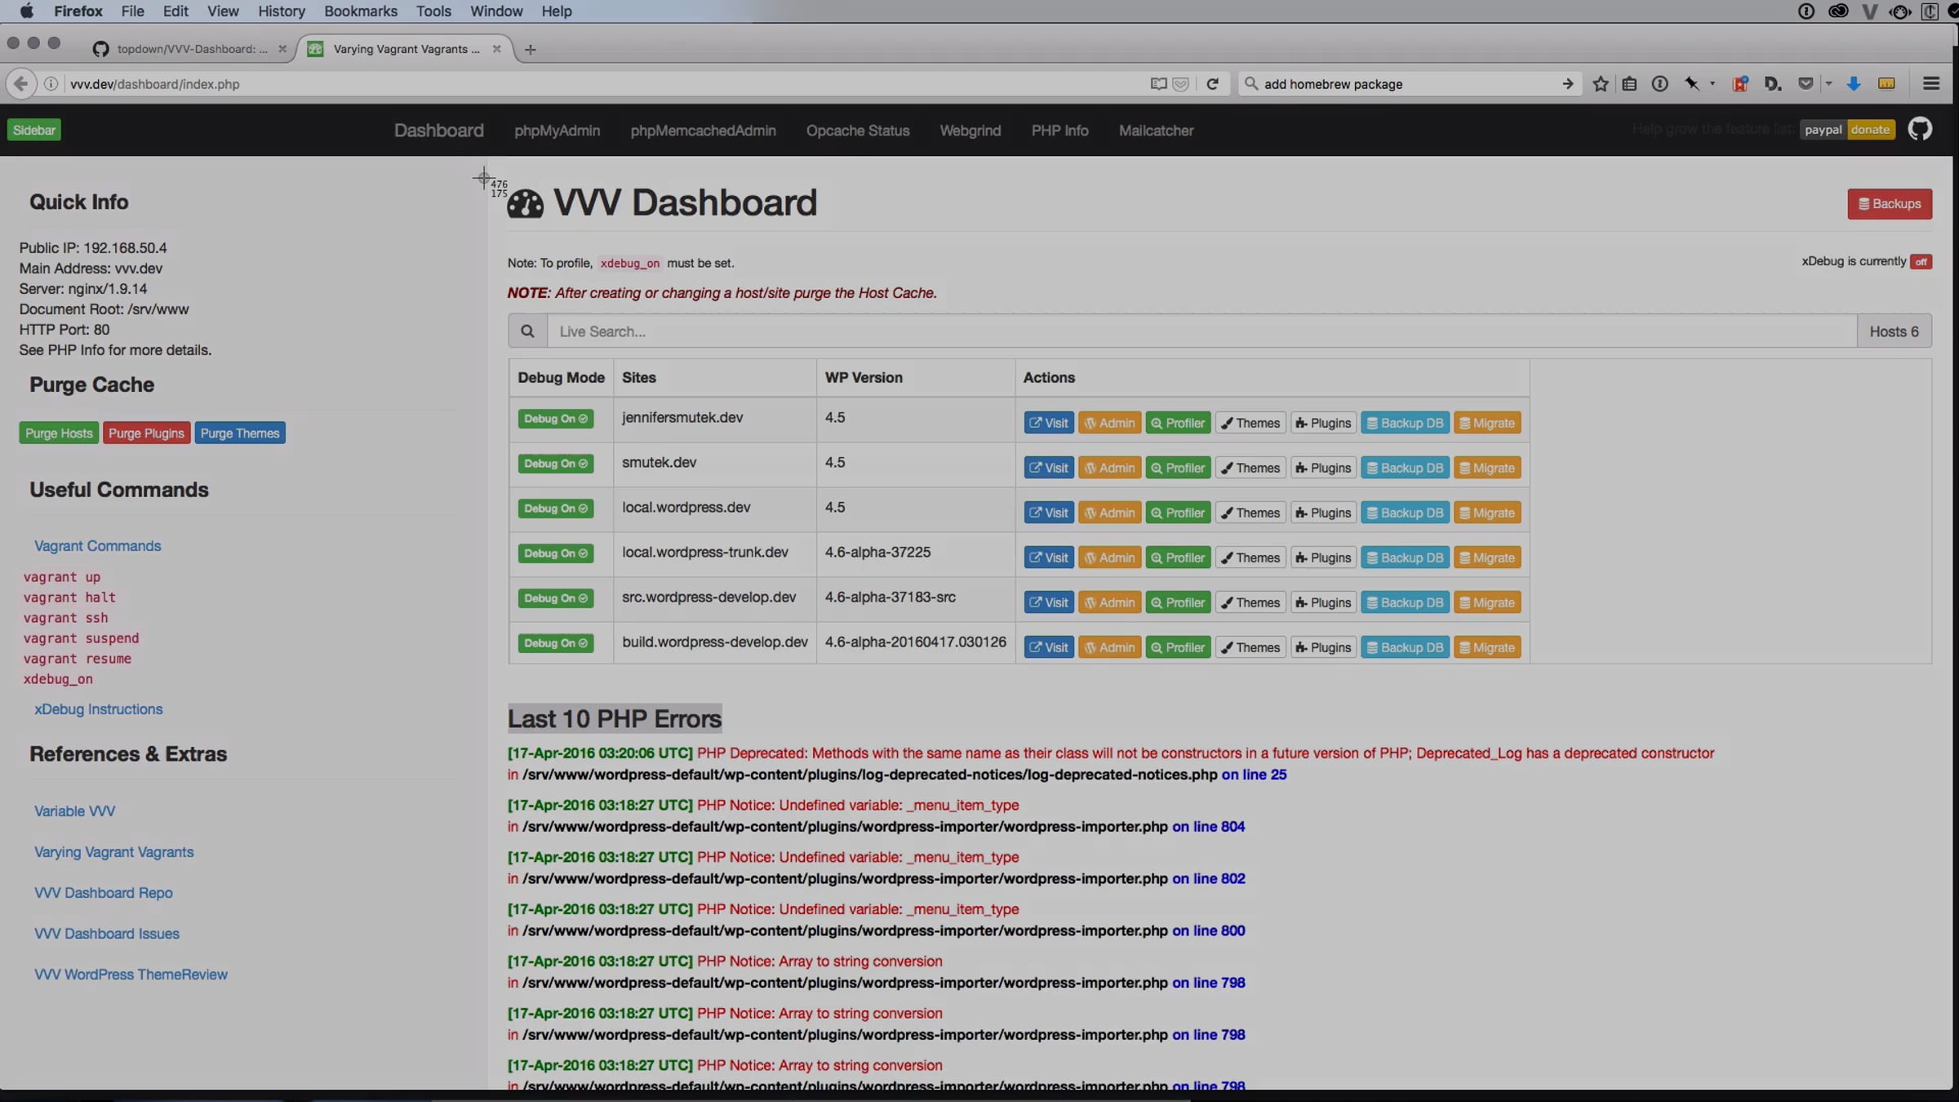Click the red Backups button
Viewport: 1959px width, 1102px height.
coord(1889,204)
